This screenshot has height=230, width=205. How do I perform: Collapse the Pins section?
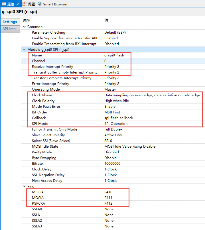24,186
